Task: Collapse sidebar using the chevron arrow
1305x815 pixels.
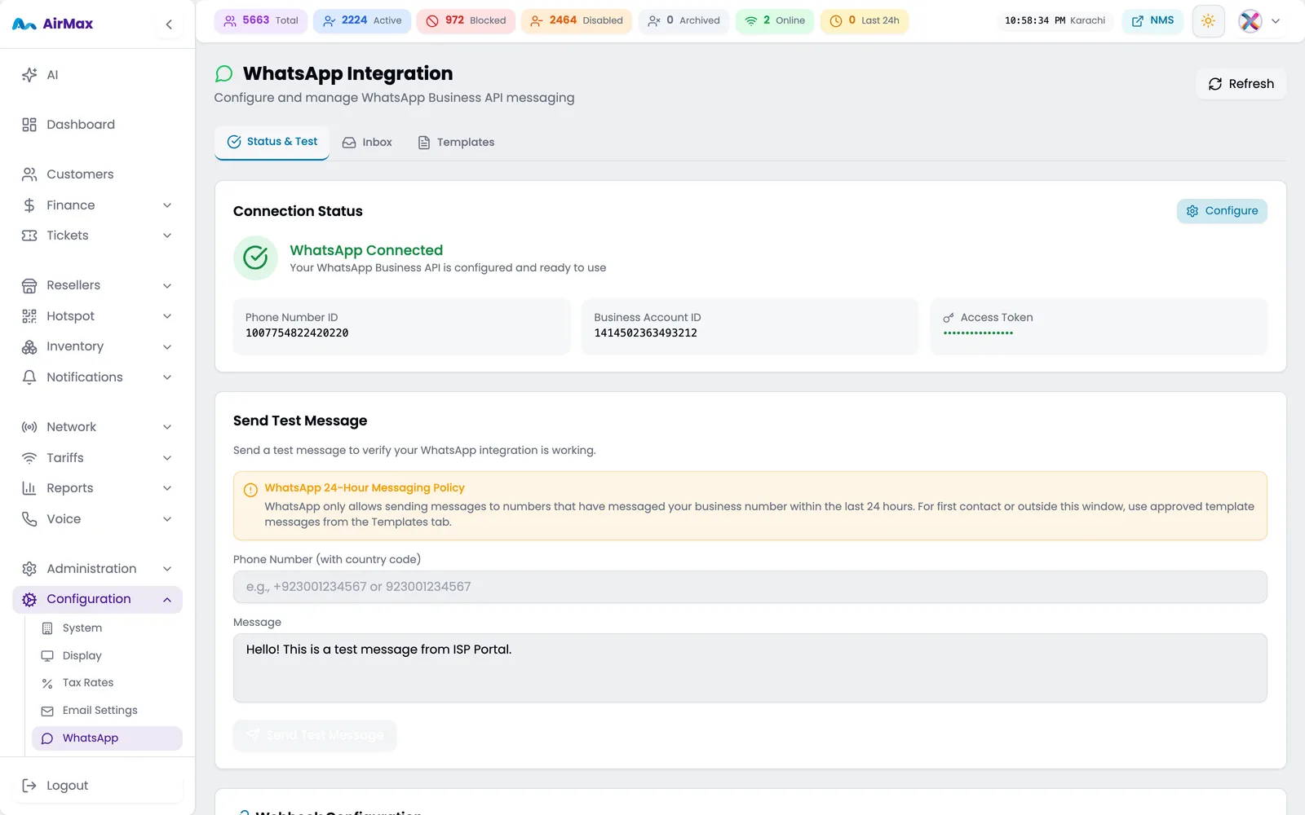Action: tap(169, 24)
